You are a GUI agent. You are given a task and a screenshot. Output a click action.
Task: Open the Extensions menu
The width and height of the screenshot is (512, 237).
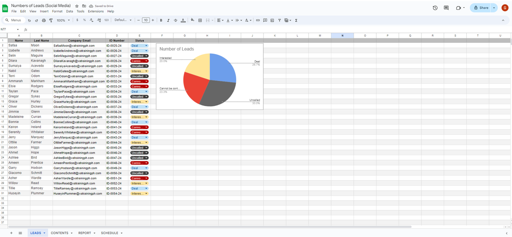(x=95, y=11)
